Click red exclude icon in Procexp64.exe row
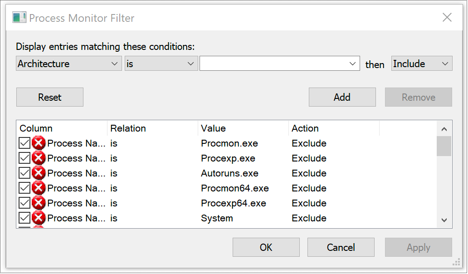This screenshot has width=468, height=274. pos(39,203)
